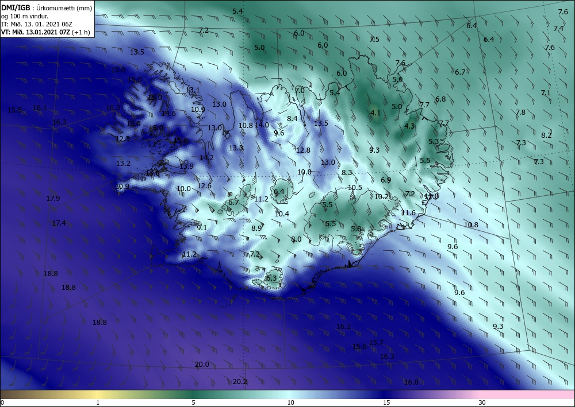
Task: Click the 10 label on the color scale
Action: [290, 402]
